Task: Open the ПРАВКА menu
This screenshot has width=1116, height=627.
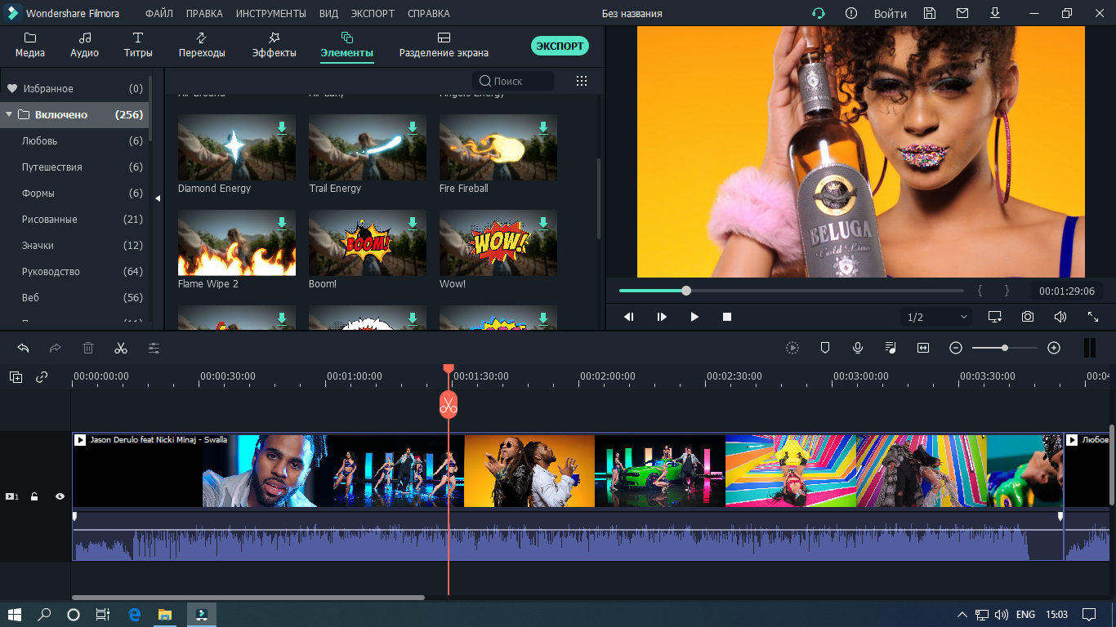Action: coord(204,14)
